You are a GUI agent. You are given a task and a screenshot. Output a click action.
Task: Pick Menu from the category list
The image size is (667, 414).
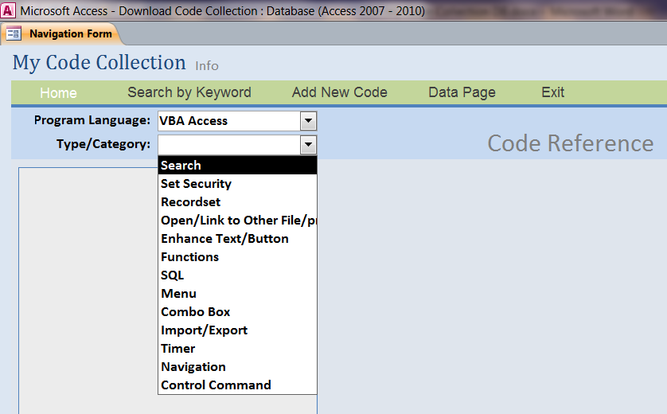pyautogui.click(x=237, y=293)
